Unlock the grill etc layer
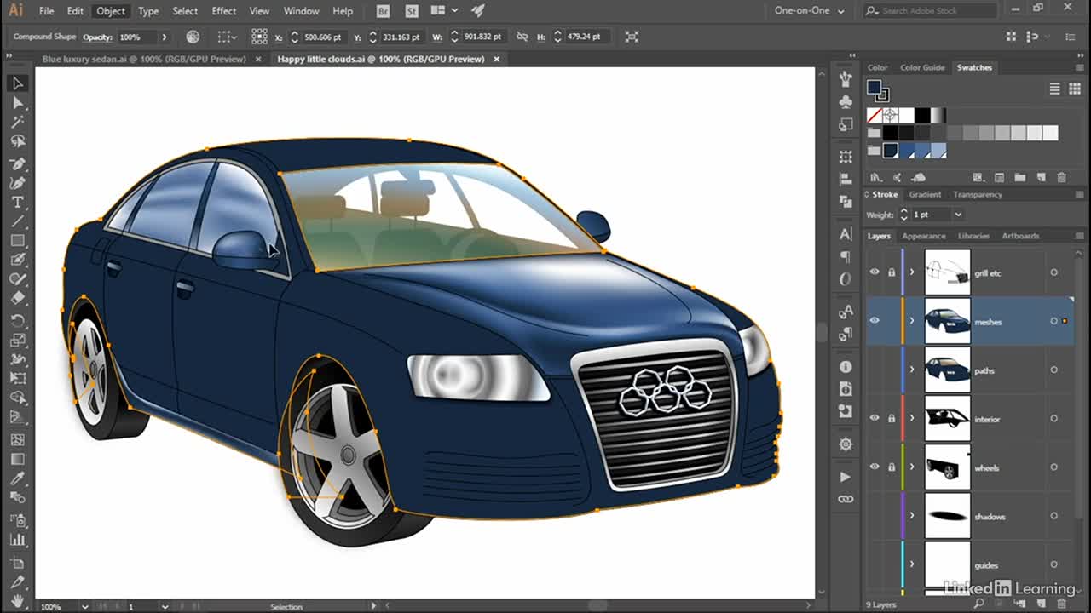This screenshot has height=613, width=1091. pyautogui.click(x=892, y=272)
